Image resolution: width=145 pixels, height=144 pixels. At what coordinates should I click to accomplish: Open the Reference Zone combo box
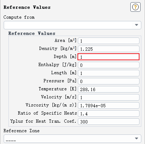coord(72,138)
